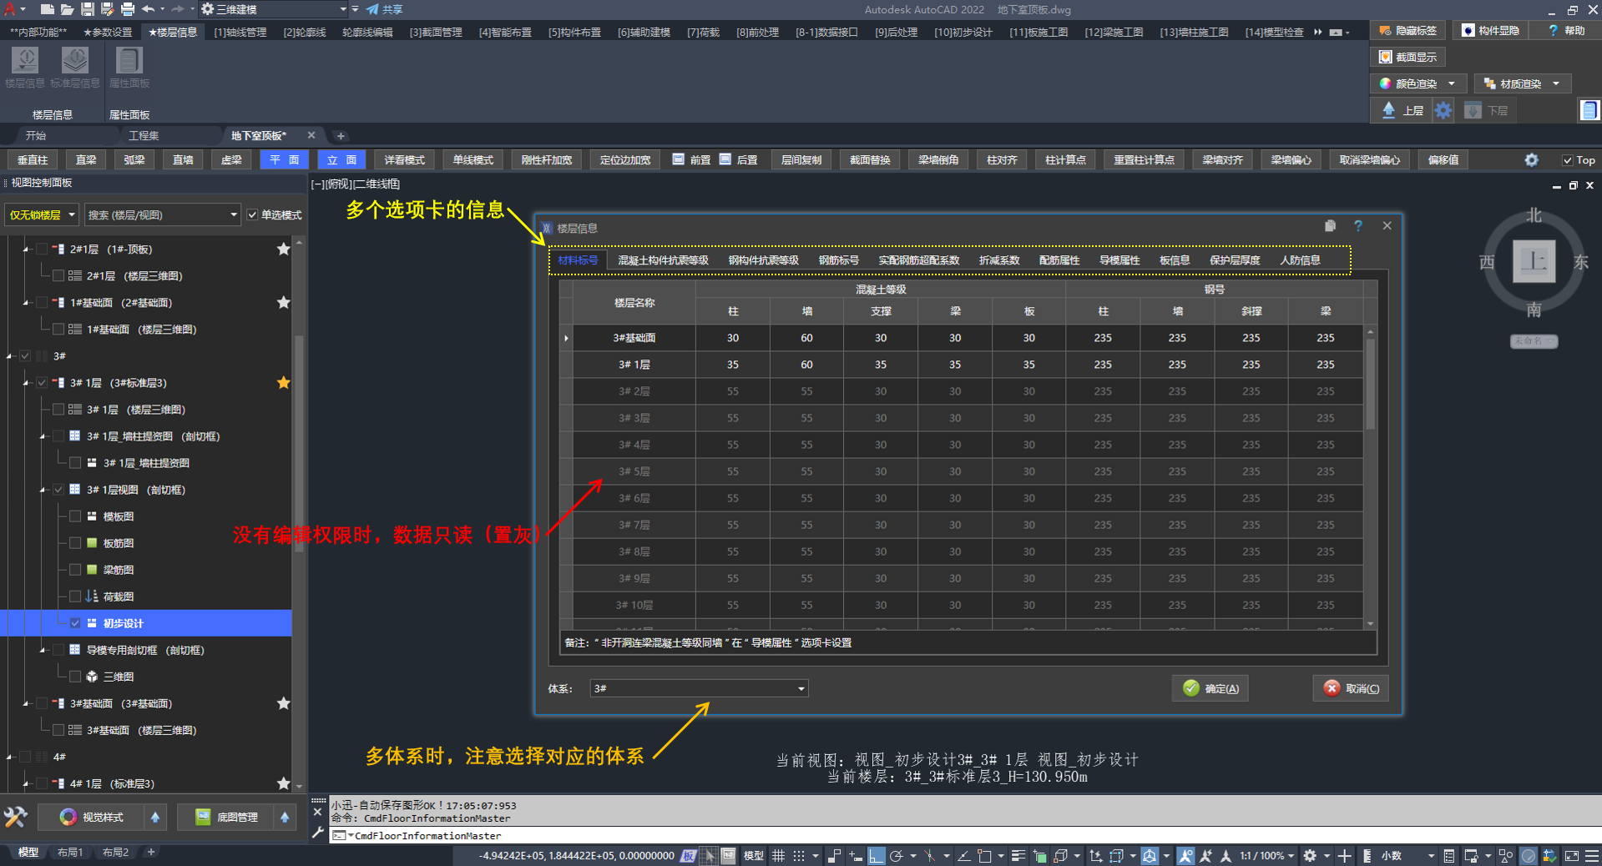Check the 板筋图 view checkbox
The image size is (1602, 866).
pyautogui.click(x=75, y=543)
